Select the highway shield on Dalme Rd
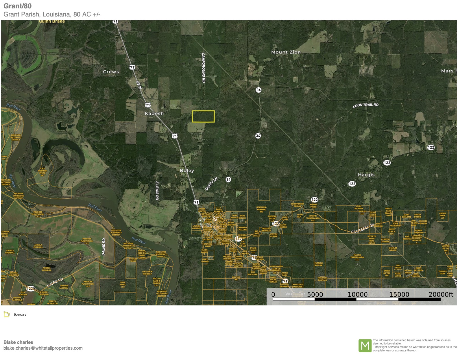This screenshot has height=354, width=458. (x=31, y=289)
